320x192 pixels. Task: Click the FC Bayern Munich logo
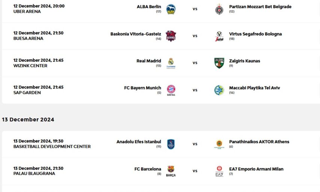tap(171, 90)
